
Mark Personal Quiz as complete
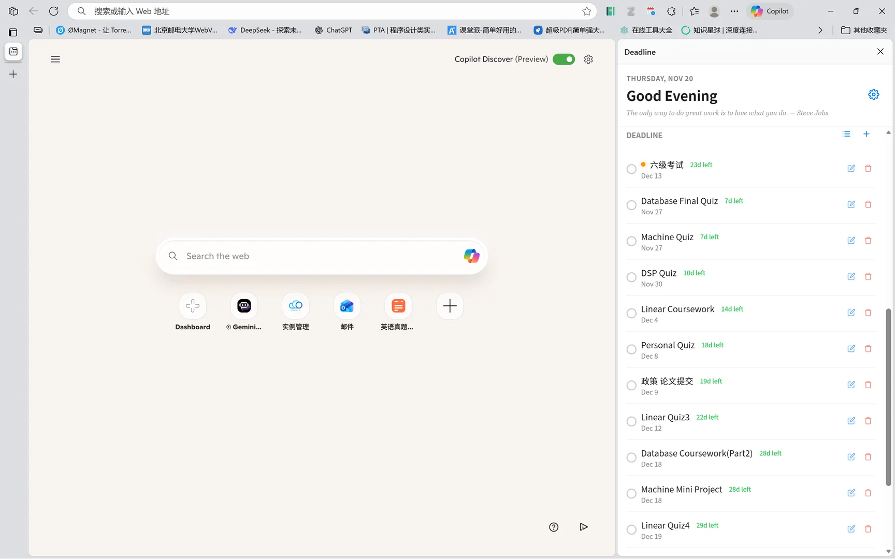click(631, 349)
